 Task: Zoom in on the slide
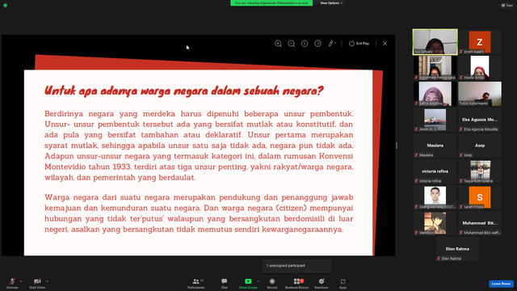pyautogui.click(x=278, y=44)
